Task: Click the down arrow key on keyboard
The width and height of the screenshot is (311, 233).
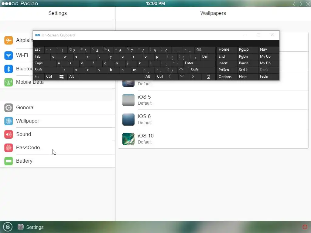Action: click(x=182, y=76)
